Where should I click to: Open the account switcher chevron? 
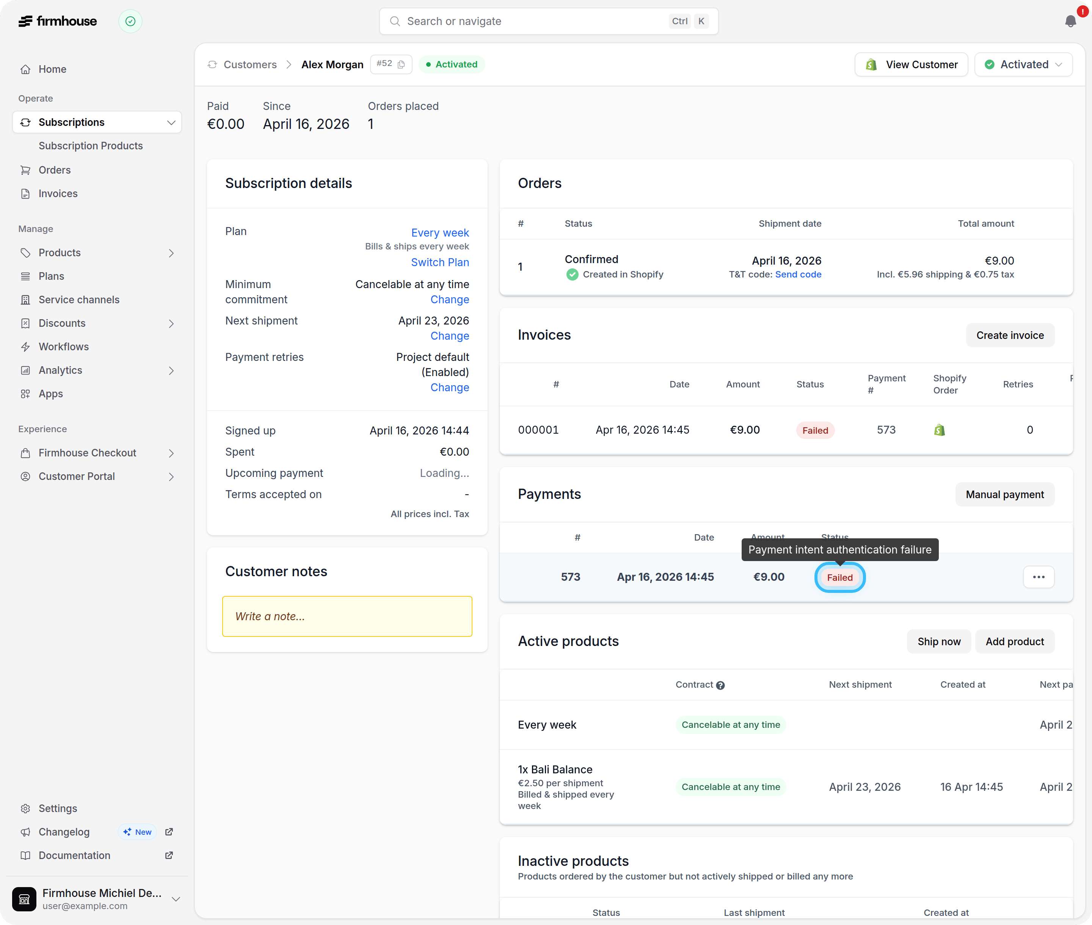click(176, 899)
